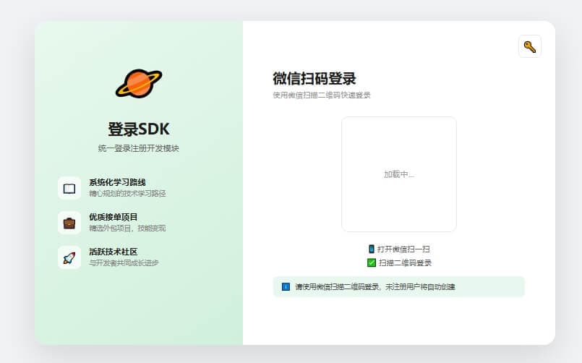Click the 打开微信扫一扫 instruction text

pos(403,249)
